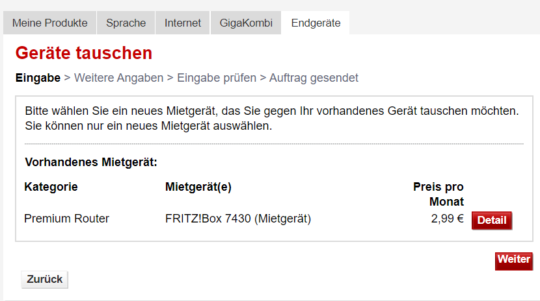Click the Endgeräte tab
Image resolution: width=540 pixels, height=301 pixels.
pyautogui.click(x=316, y=23)
